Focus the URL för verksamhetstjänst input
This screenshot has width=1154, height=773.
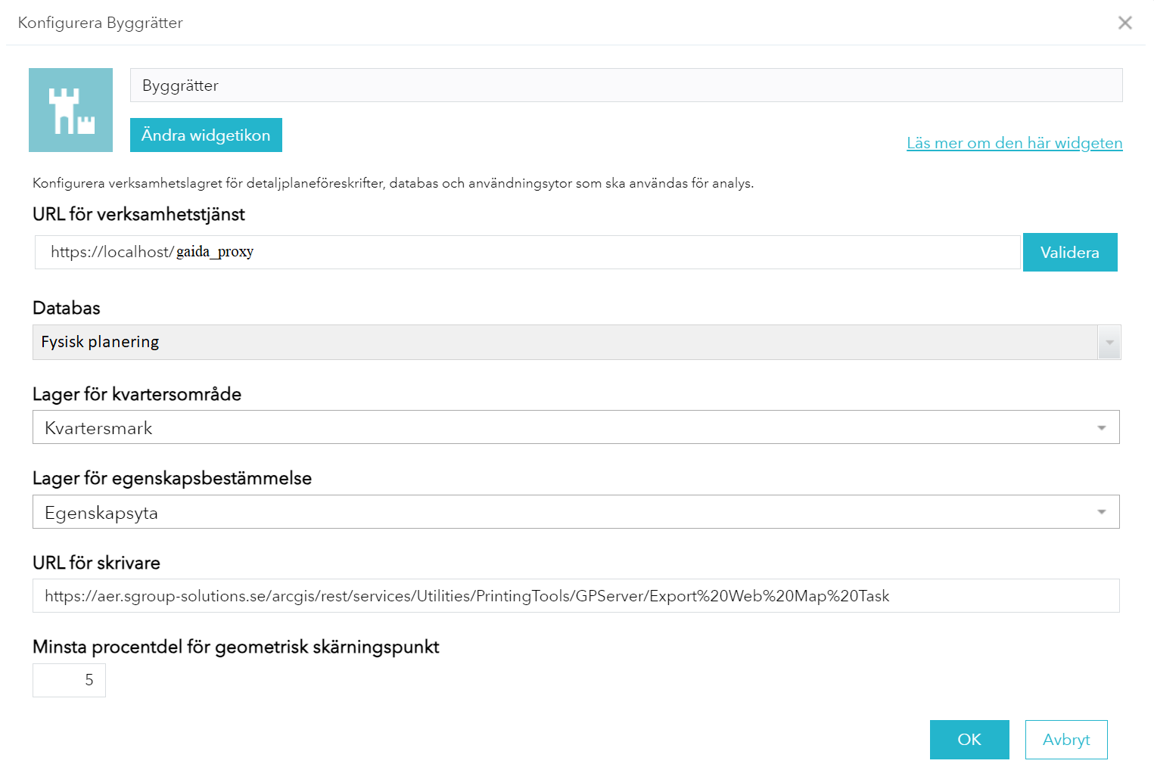[527, 252]
